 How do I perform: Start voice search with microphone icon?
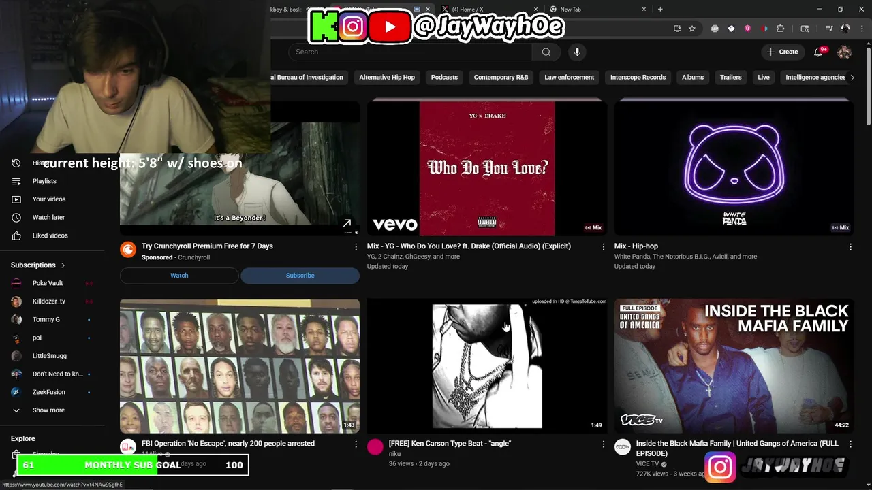(x=577, y=52)
